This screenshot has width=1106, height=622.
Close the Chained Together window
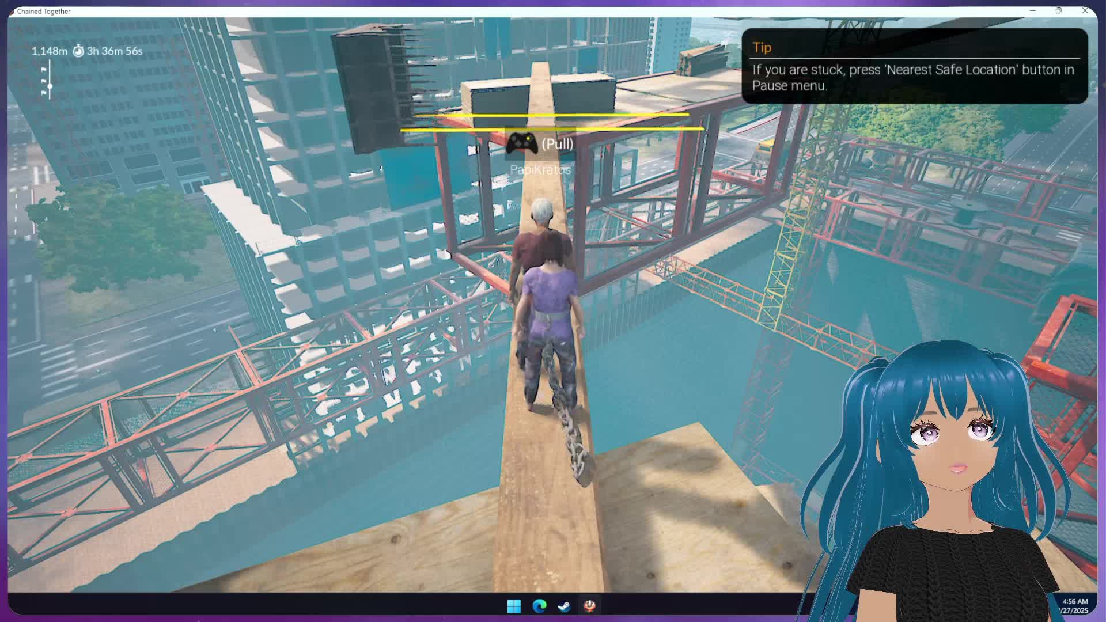pos(1085,11)
